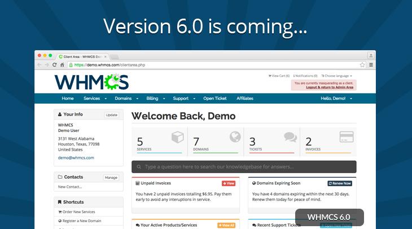Click the Update button in Your Info
This screenshot has height=229, width=412.
point(112,115)
